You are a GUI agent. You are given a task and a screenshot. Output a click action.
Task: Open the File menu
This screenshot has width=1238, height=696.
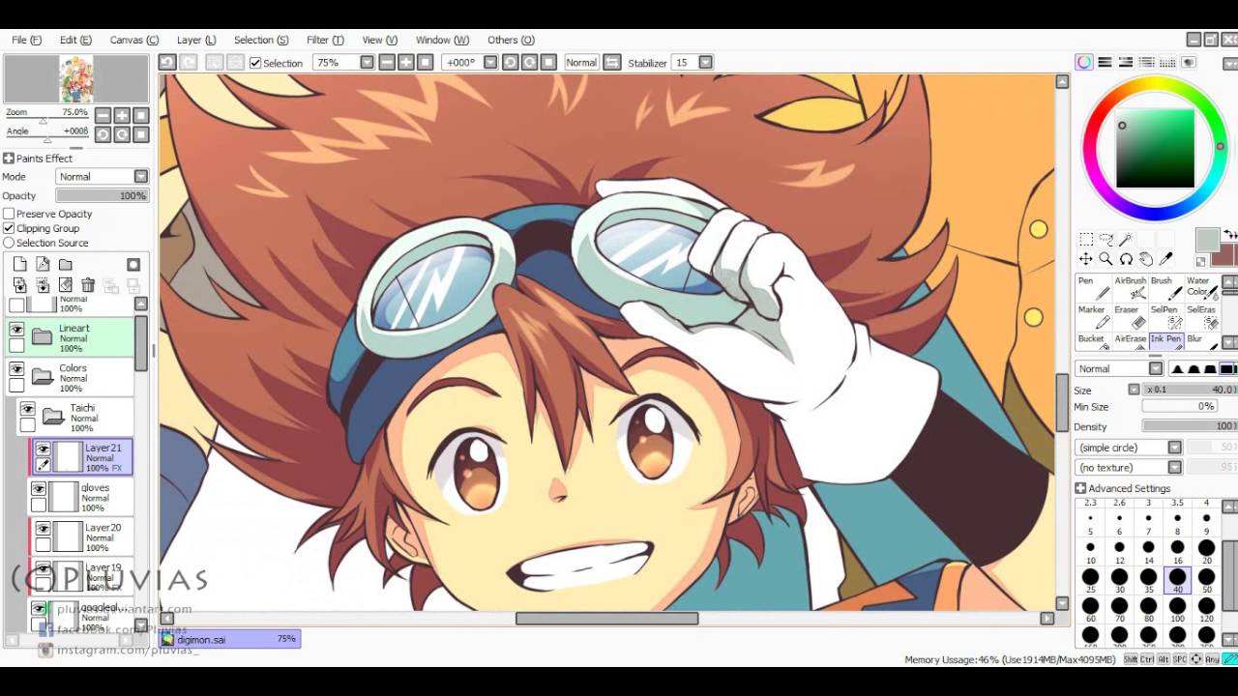26,40
